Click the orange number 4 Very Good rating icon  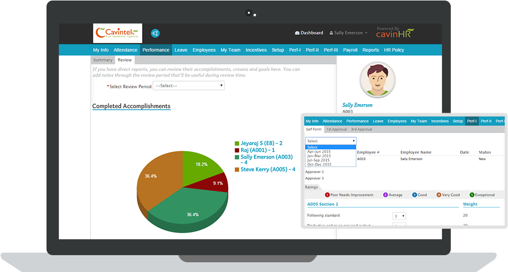(438, 195)
